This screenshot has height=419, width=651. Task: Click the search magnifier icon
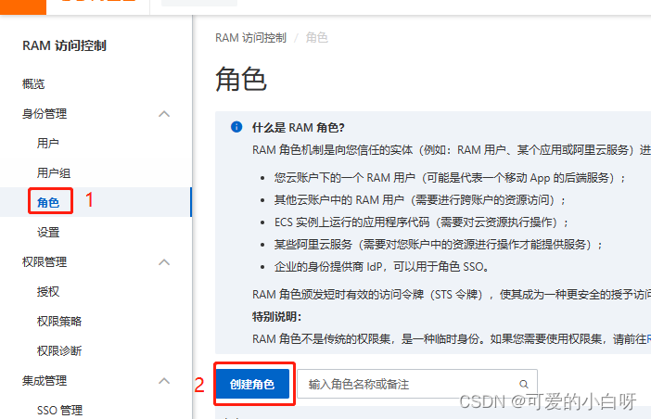[524, 385]
